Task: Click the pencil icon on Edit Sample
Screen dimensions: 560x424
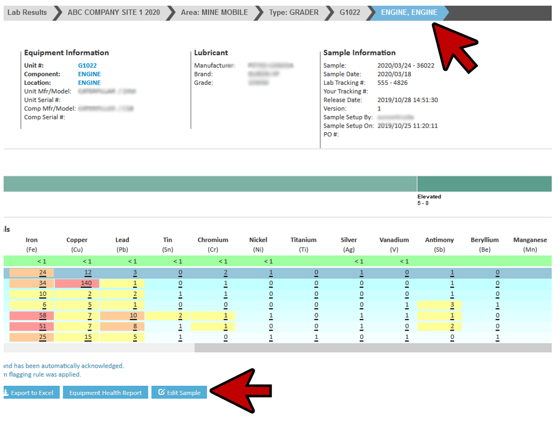Action: click(x=161, y=392)
